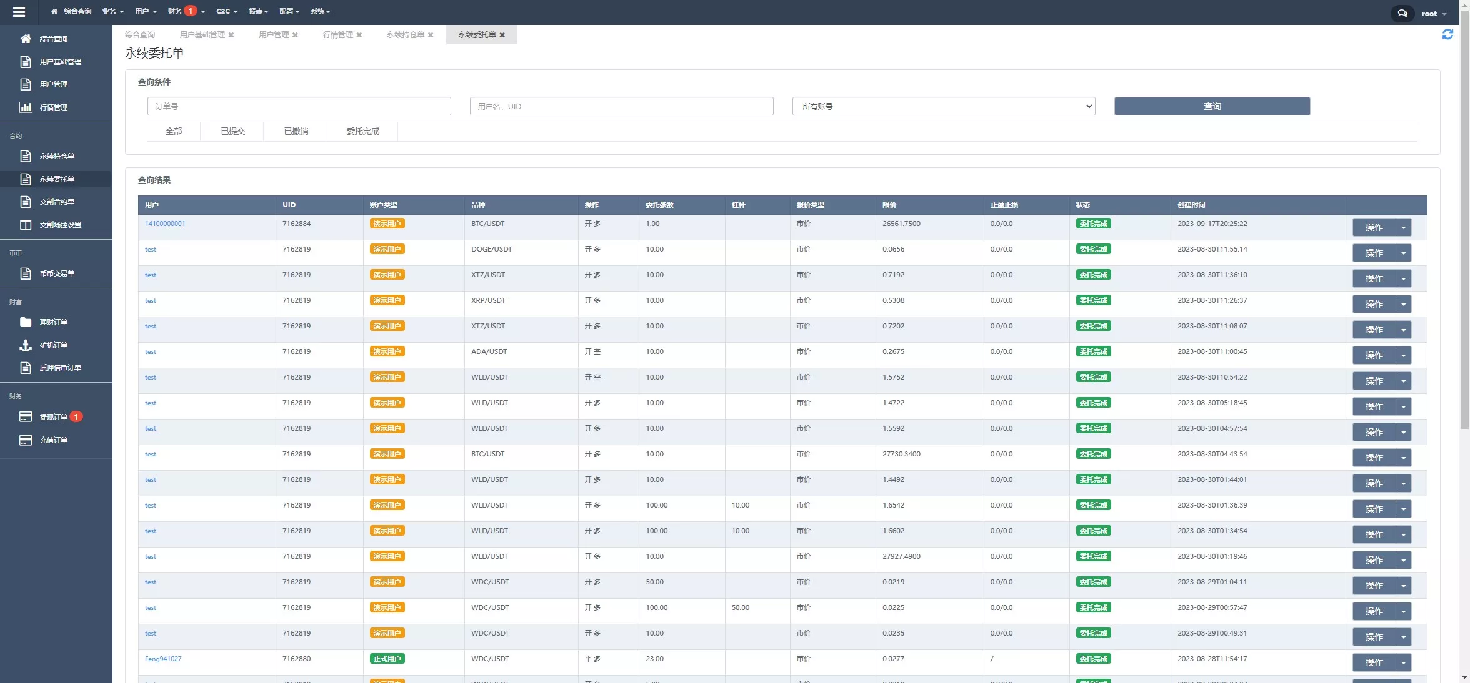The width and height of the screenshot is (1470, 683).
Task: Click the 交割场控设置 columns icon
Action: tap(26, 225)
